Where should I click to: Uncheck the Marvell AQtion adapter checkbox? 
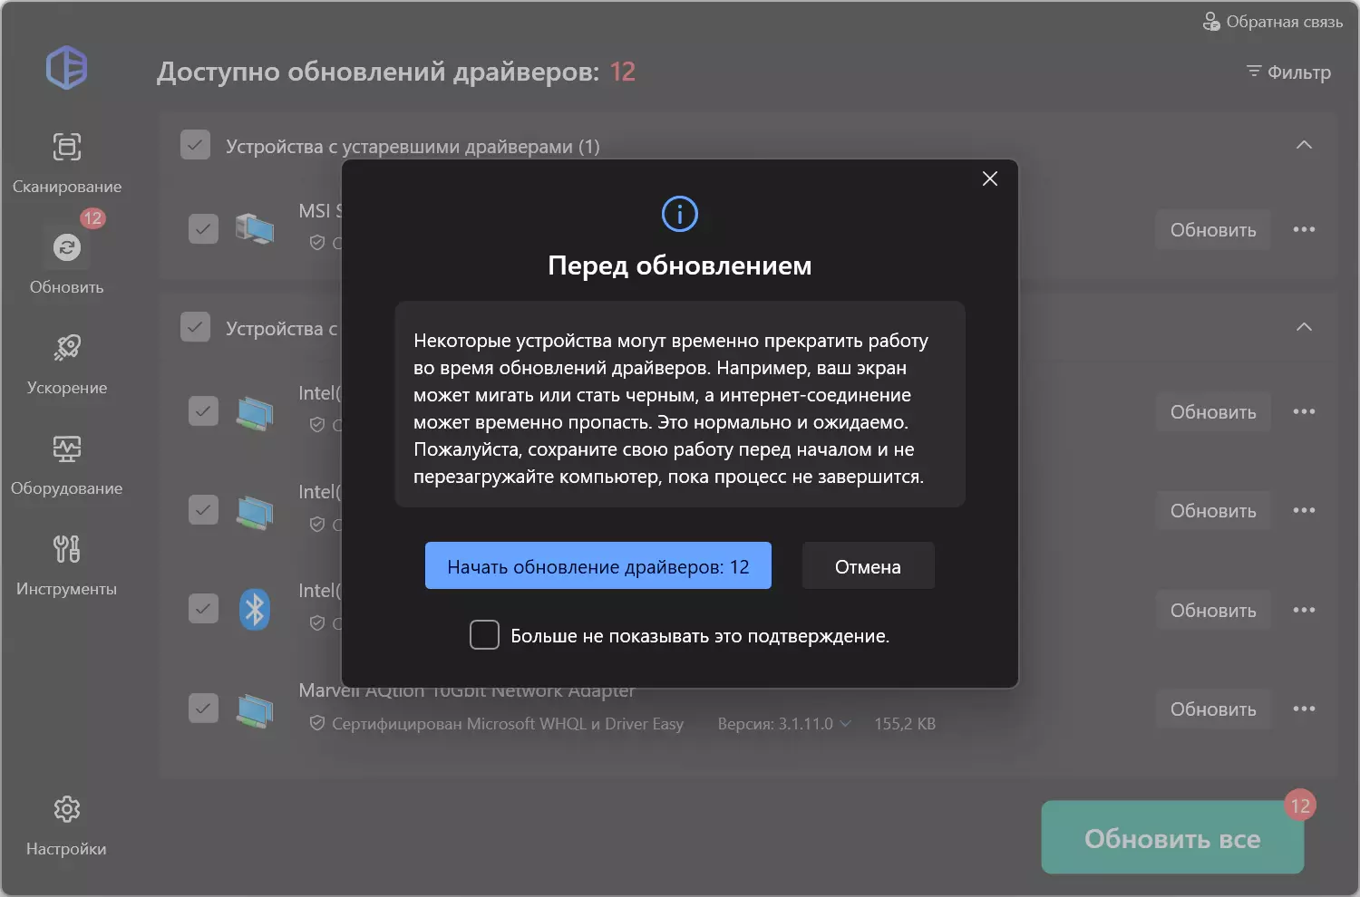click(203, 708)
